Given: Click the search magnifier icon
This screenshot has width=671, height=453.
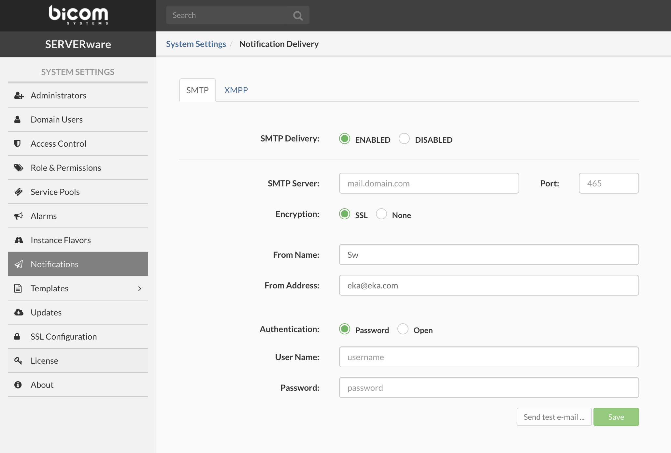Looking at the screenshot, I should tap(298, 15).
